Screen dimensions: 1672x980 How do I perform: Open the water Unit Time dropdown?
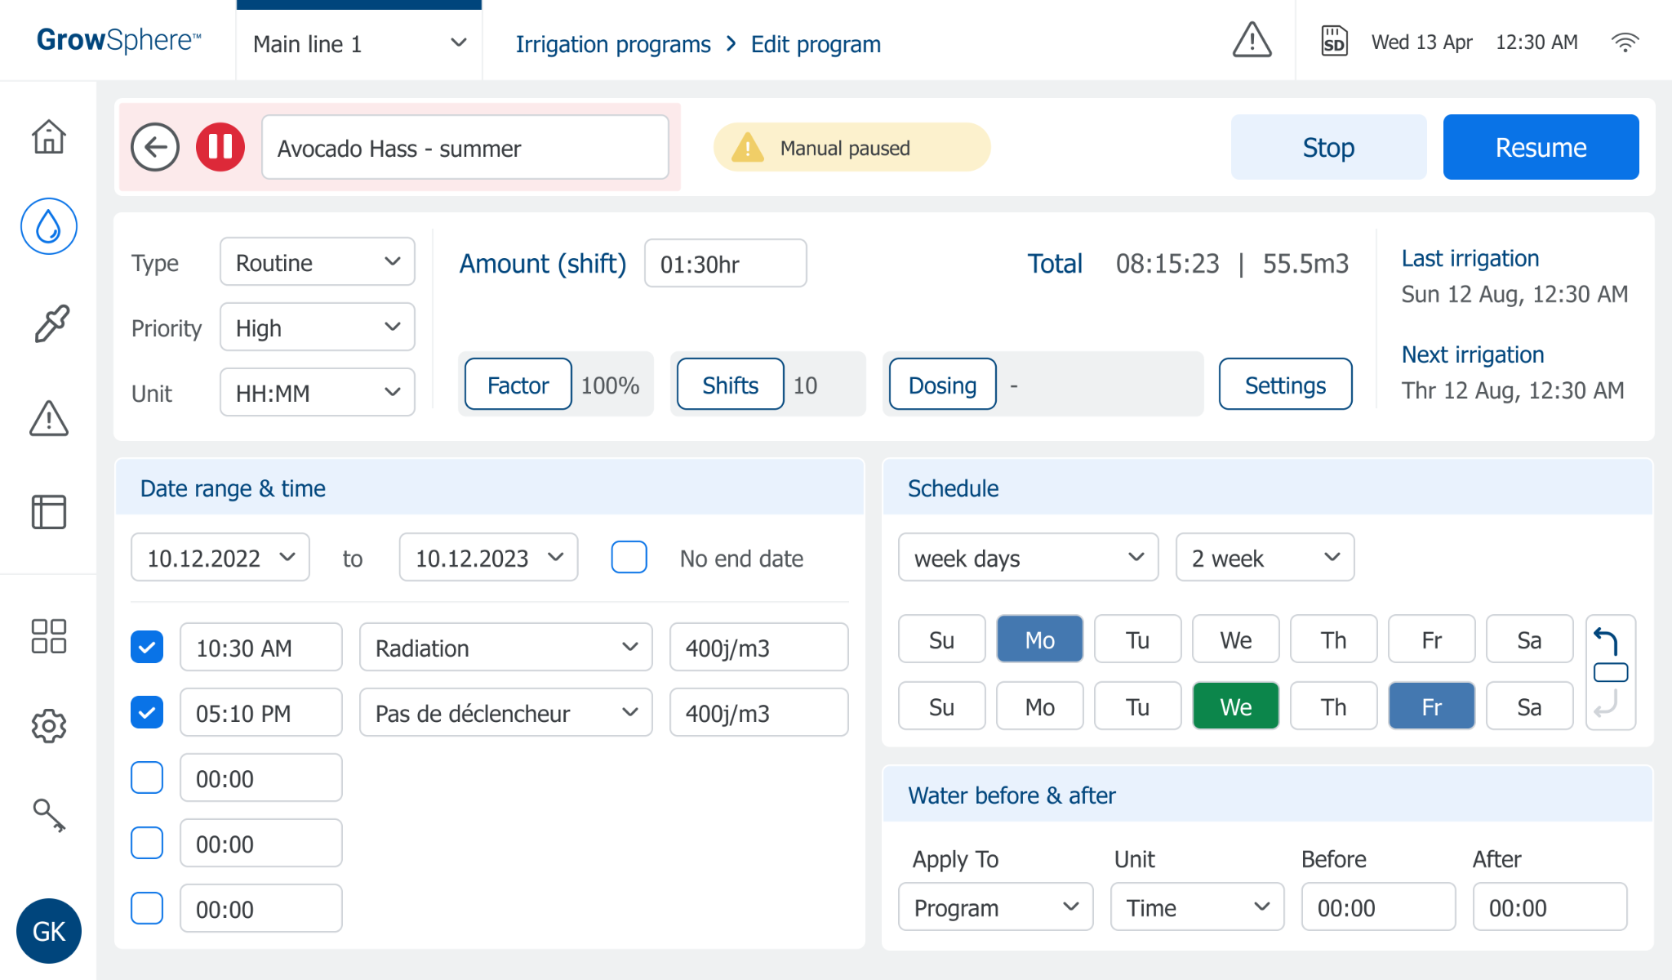pyautogui.click(x=1198, y=906)
